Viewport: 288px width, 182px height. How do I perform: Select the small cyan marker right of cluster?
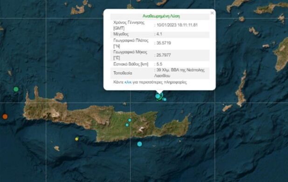[x=165, y=99]
